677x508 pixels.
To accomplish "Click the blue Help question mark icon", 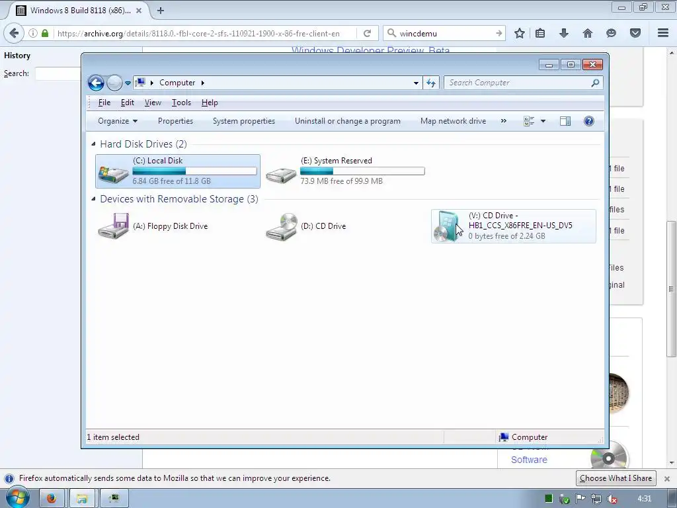I will 588,121.
